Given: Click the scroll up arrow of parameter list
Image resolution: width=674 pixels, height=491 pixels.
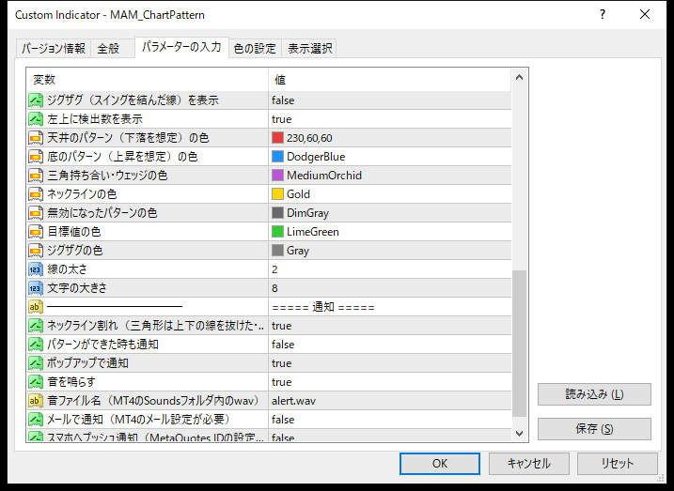Looking at the screenshot, I should 519,78.
